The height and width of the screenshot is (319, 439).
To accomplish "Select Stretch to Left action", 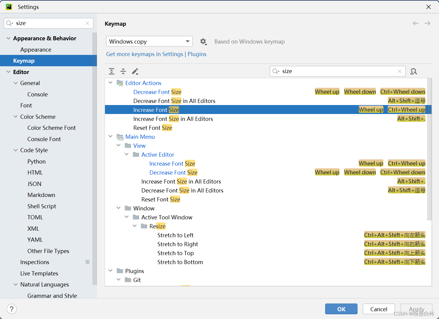I will [x=175, y=235].
